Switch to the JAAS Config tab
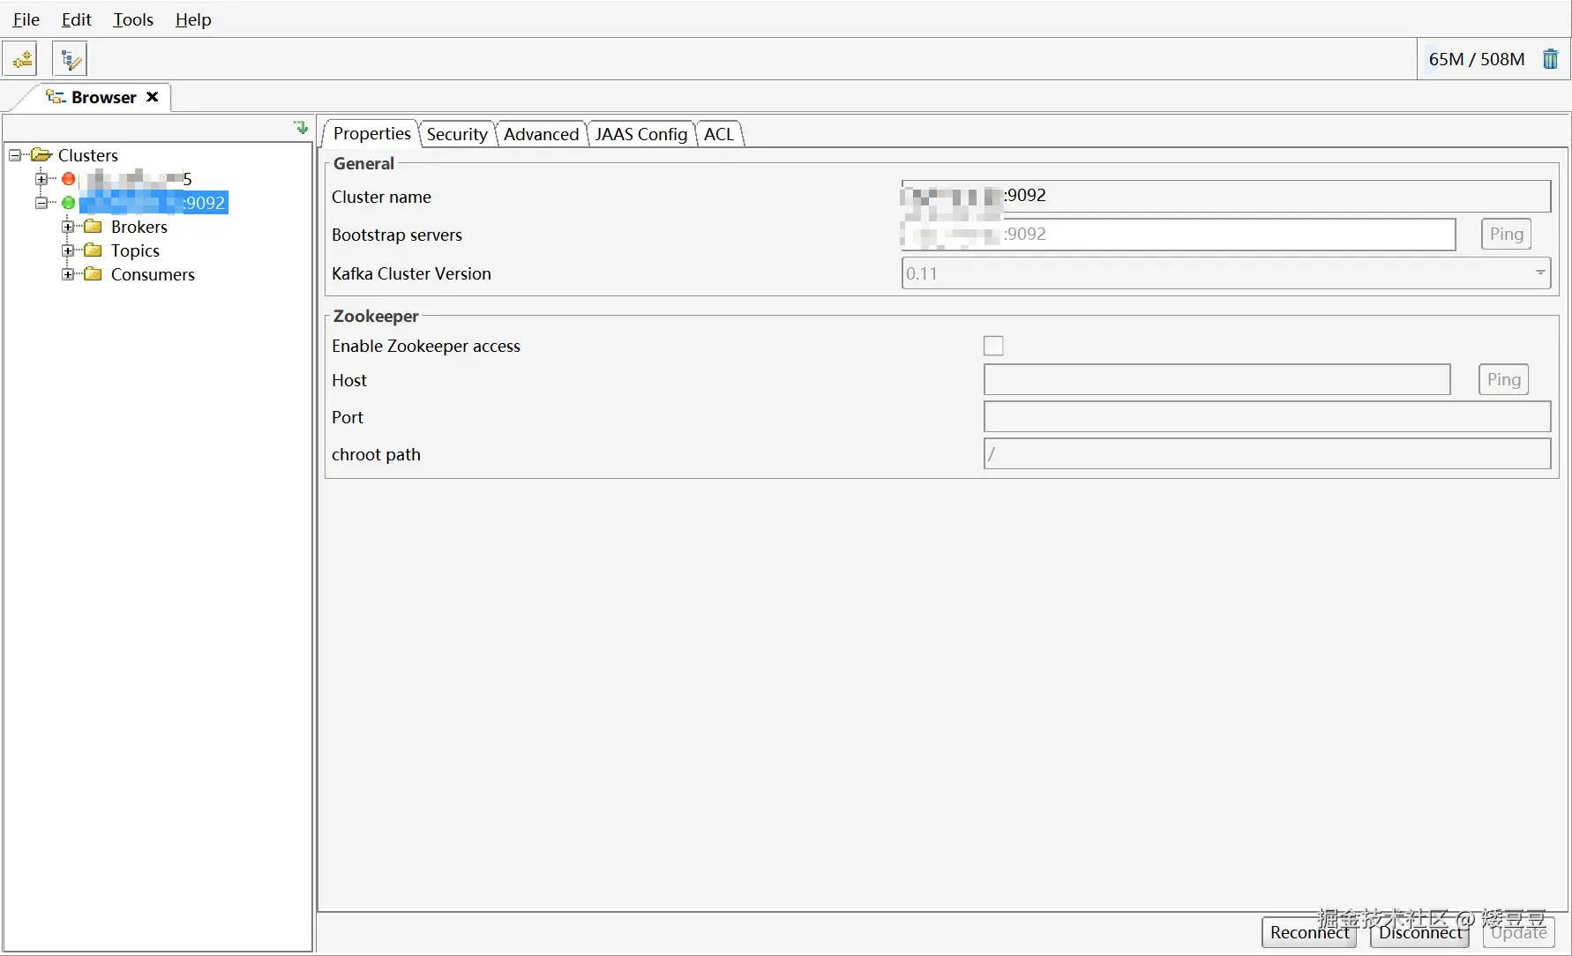The image size is (1572, 956). point(641,134)
